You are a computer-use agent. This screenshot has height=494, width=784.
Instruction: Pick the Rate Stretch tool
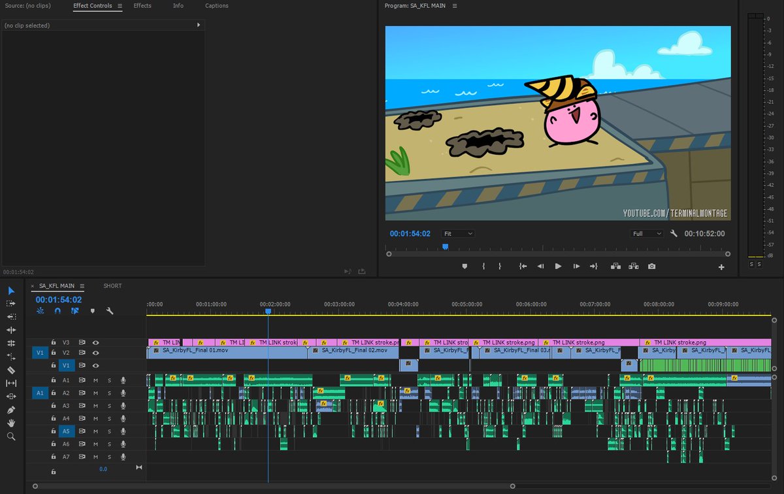[x=11, y=357]
